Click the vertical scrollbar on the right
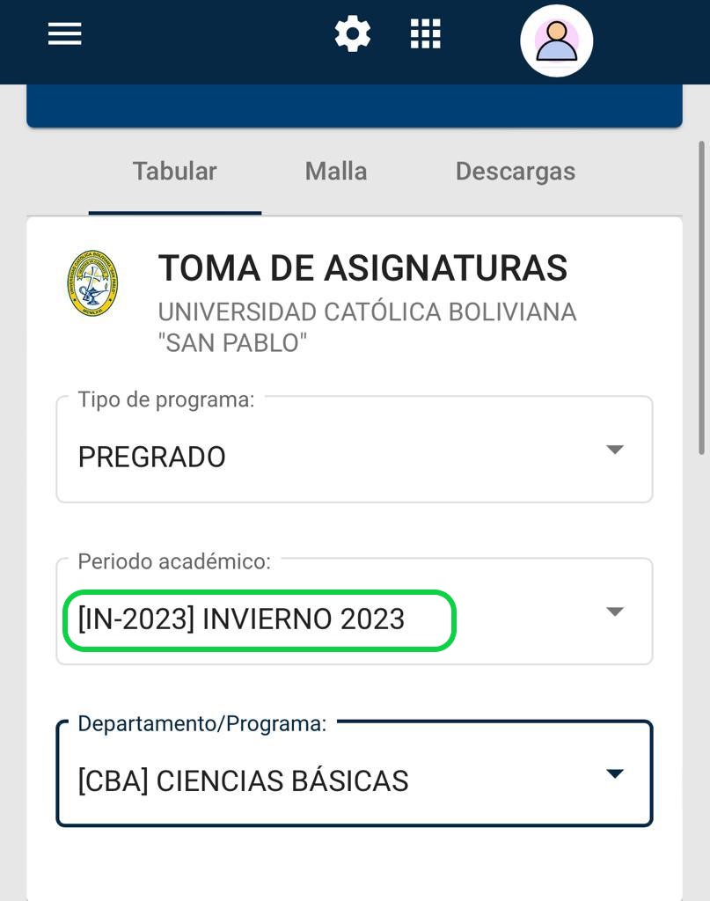The image size is (710, 901). coord(701,299)
